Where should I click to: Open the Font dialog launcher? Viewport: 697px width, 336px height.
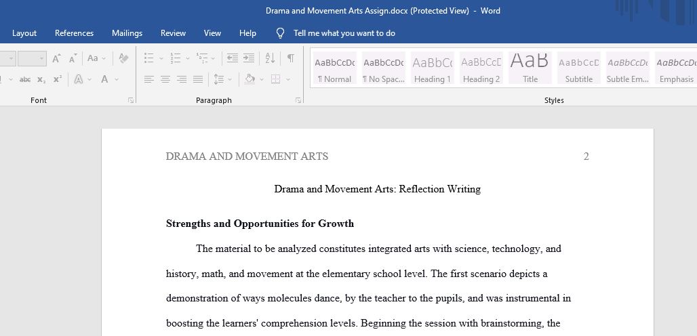(131, 100)
